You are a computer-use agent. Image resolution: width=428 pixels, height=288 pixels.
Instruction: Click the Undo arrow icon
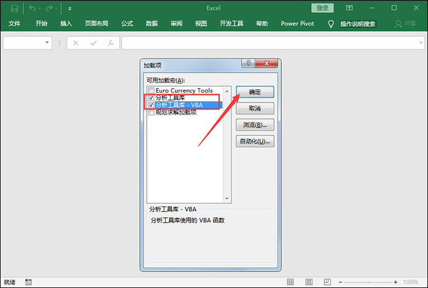(x=32, y=9)
